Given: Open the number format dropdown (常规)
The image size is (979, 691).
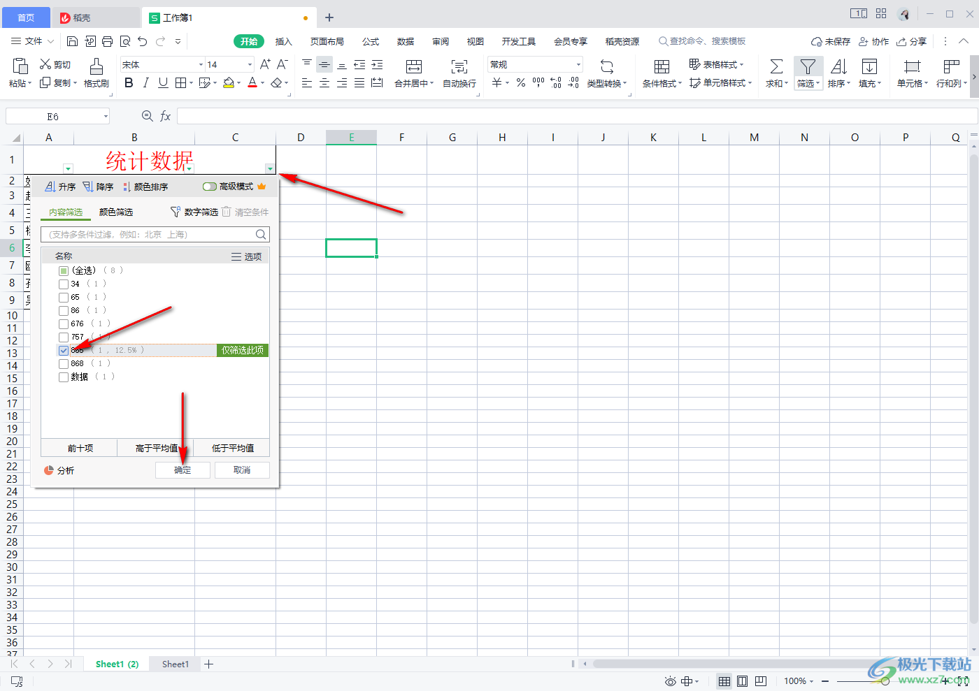Looking at the screenshot, I should pyautogui.click(x=578, y=64).
